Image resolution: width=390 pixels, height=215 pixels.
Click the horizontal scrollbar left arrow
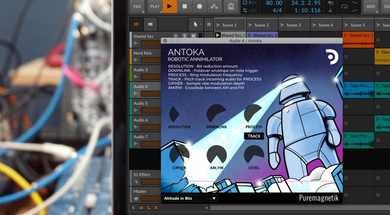click(x=206, y=208)
